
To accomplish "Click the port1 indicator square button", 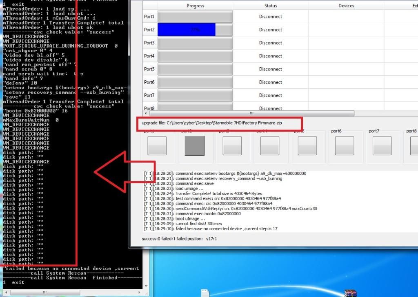I will 157,145.
